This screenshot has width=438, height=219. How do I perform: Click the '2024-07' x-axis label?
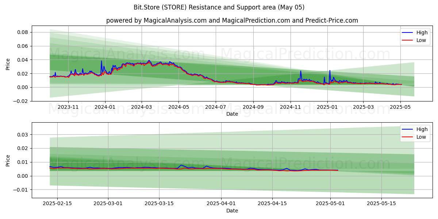(215, 107)
